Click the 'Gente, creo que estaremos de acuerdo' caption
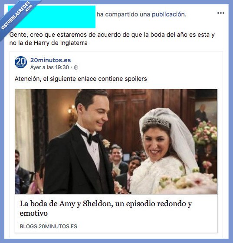This screenshot has width=233, height=243. [x=112, y=39]
